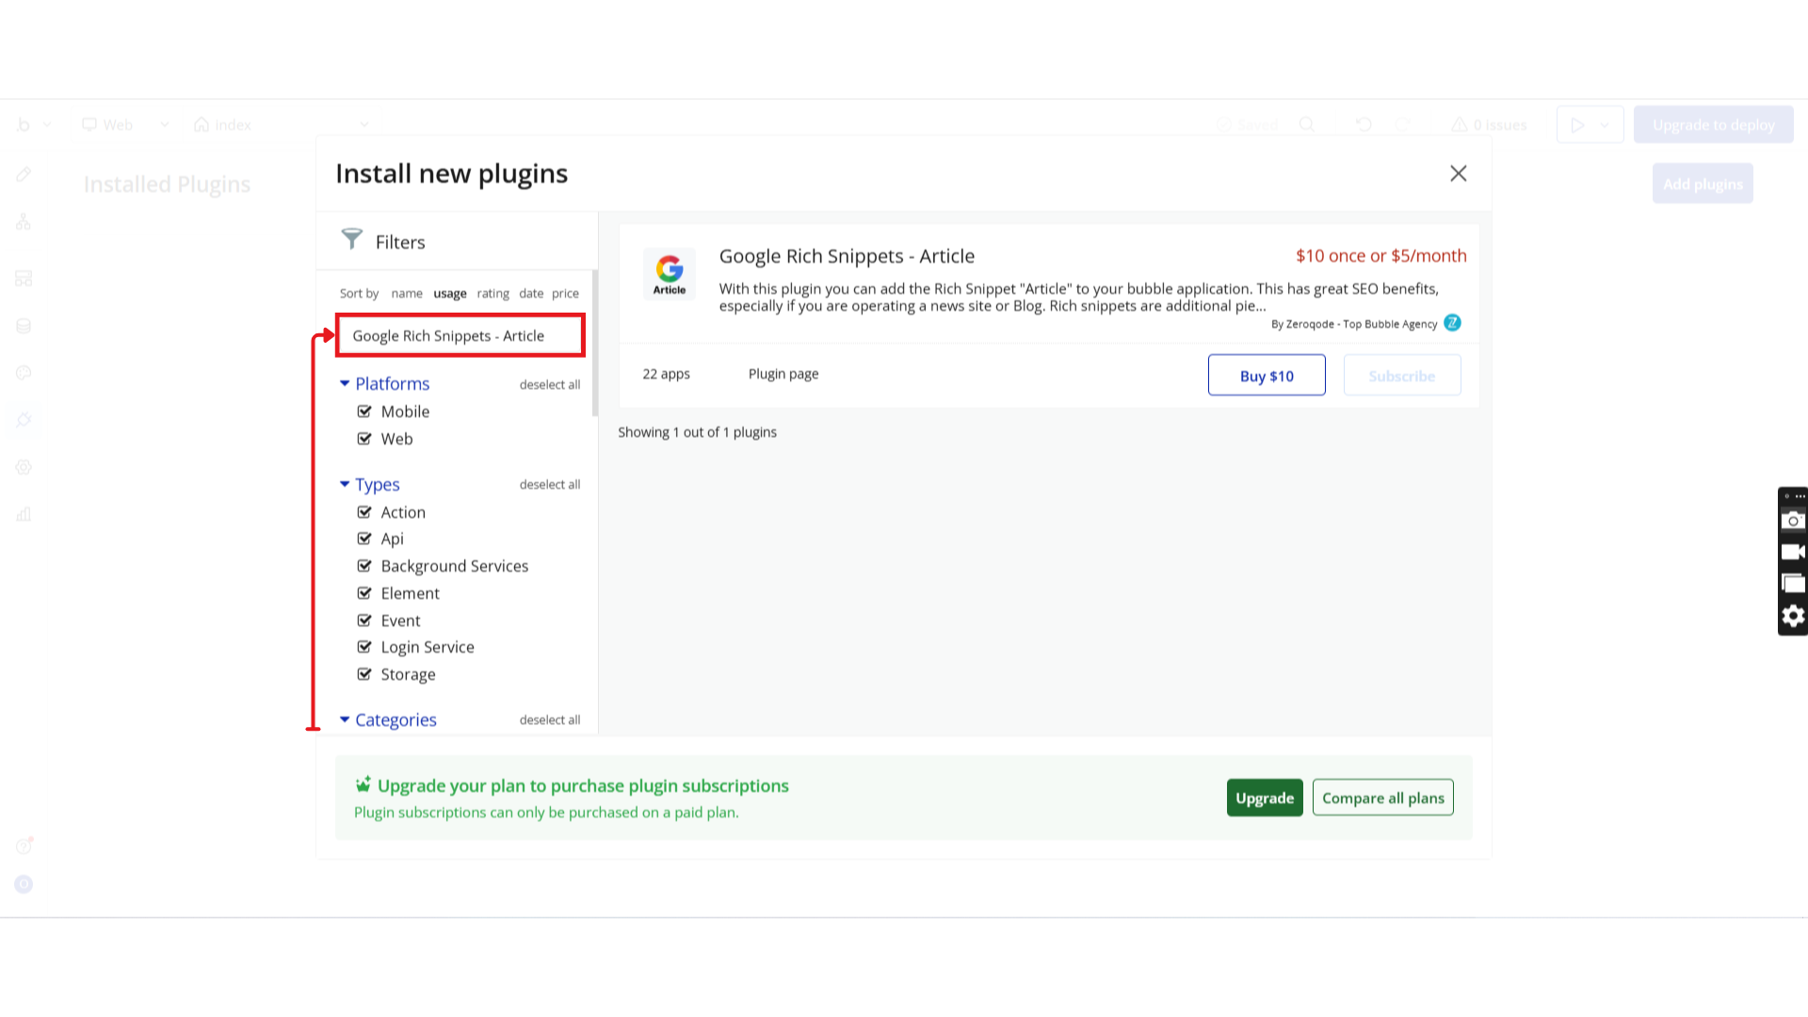Click the Zeroqode agency badge icon
Screen dimensions: 1808x1017
tap(1452, 323)
